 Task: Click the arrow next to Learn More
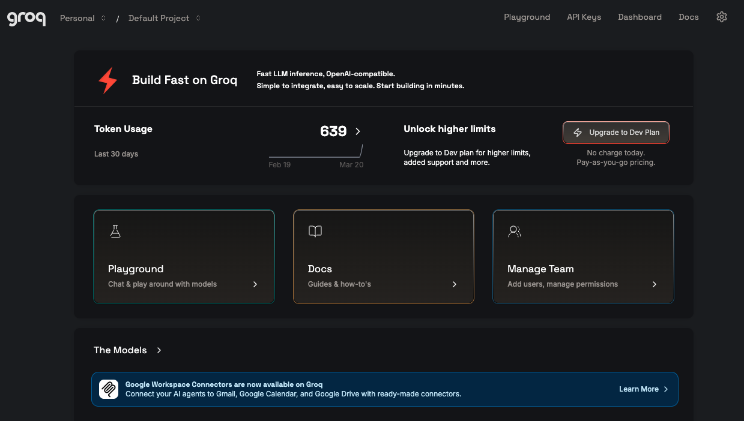point(666,389)
